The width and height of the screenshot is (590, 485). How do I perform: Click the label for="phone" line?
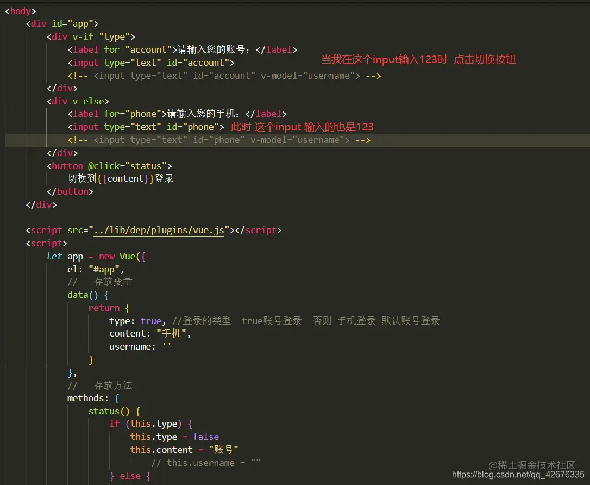[177, 114]
